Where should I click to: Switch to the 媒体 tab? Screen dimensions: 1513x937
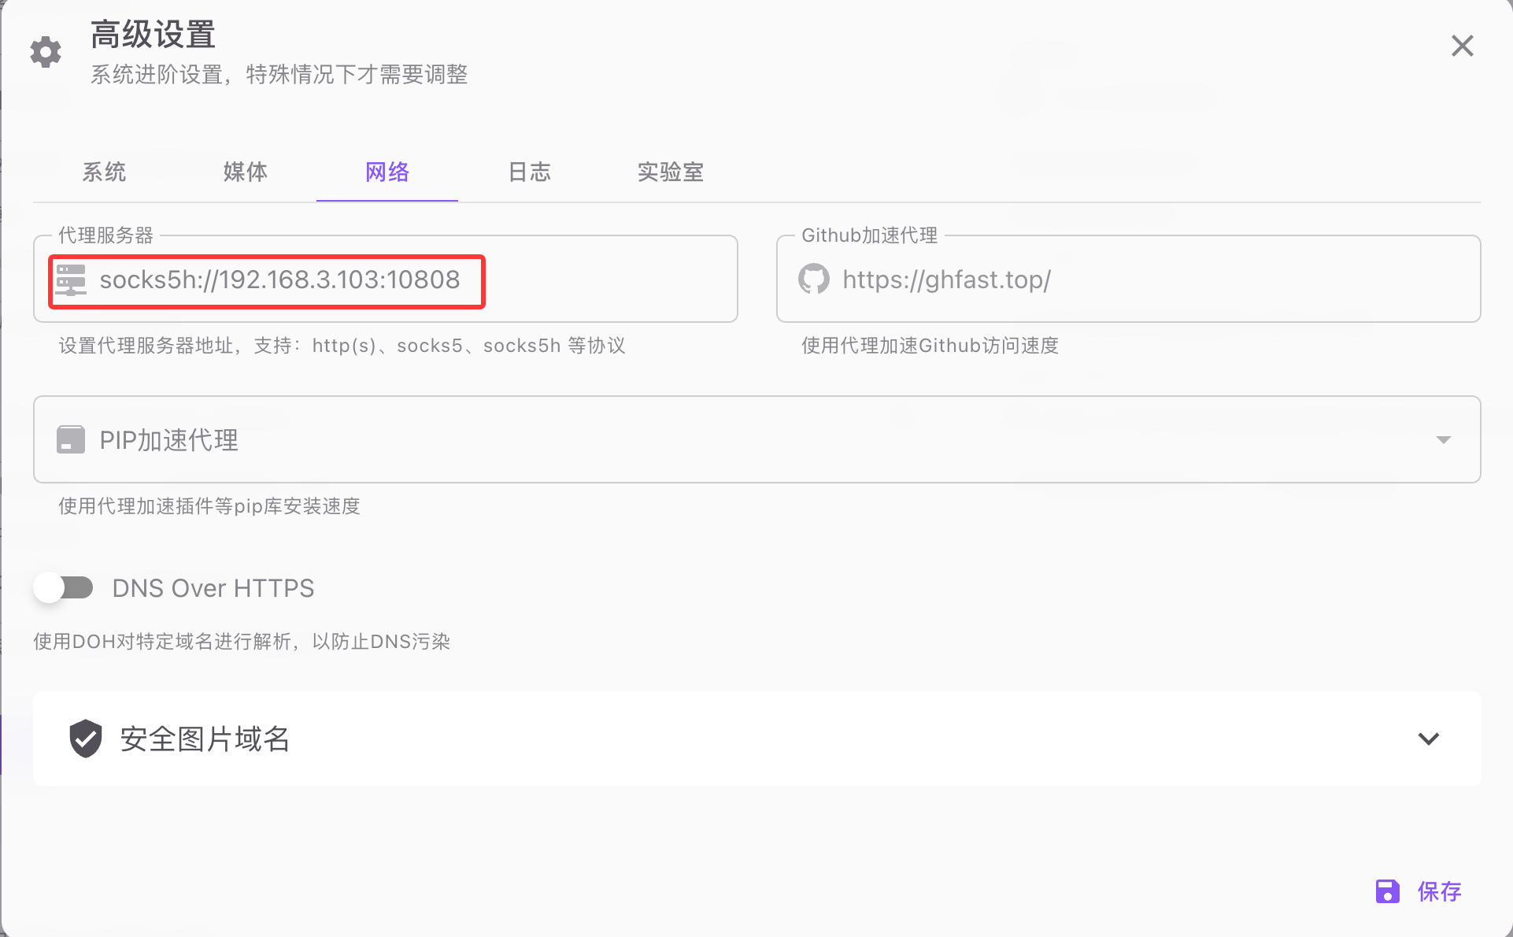coord(246,172)
